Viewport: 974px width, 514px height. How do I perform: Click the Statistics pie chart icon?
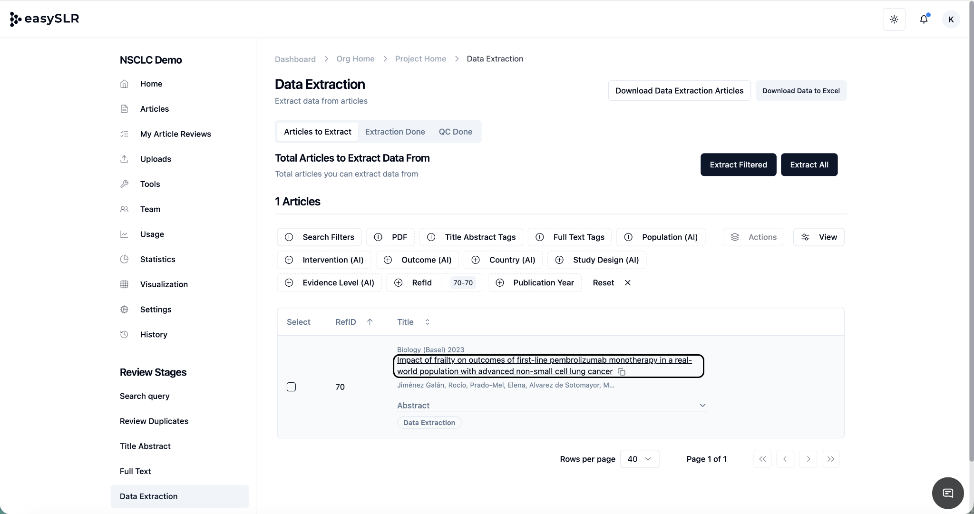[124, 259]
